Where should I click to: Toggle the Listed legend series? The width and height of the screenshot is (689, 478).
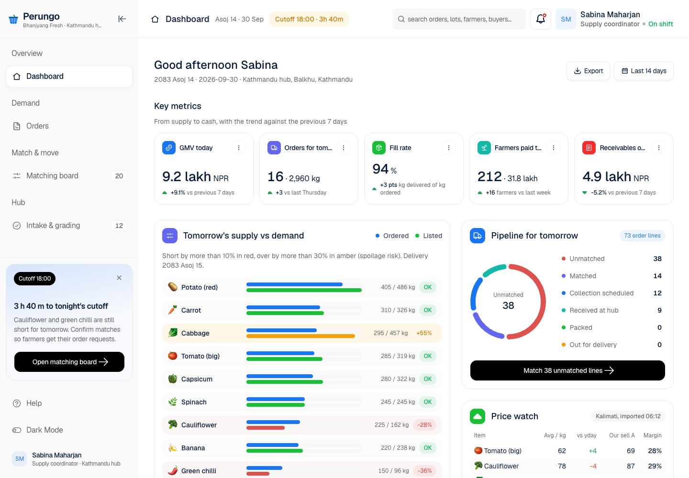pos(429,236)
